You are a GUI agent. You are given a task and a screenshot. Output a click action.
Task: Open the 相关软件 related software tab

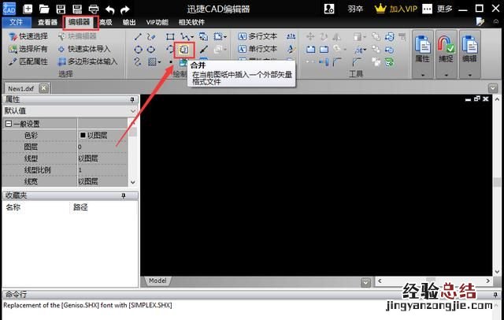[x=191, y=22]
